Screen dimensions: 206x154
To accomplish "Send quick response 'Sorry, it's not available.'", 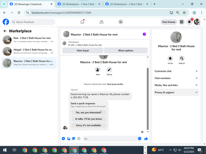I will pos(89,125).
